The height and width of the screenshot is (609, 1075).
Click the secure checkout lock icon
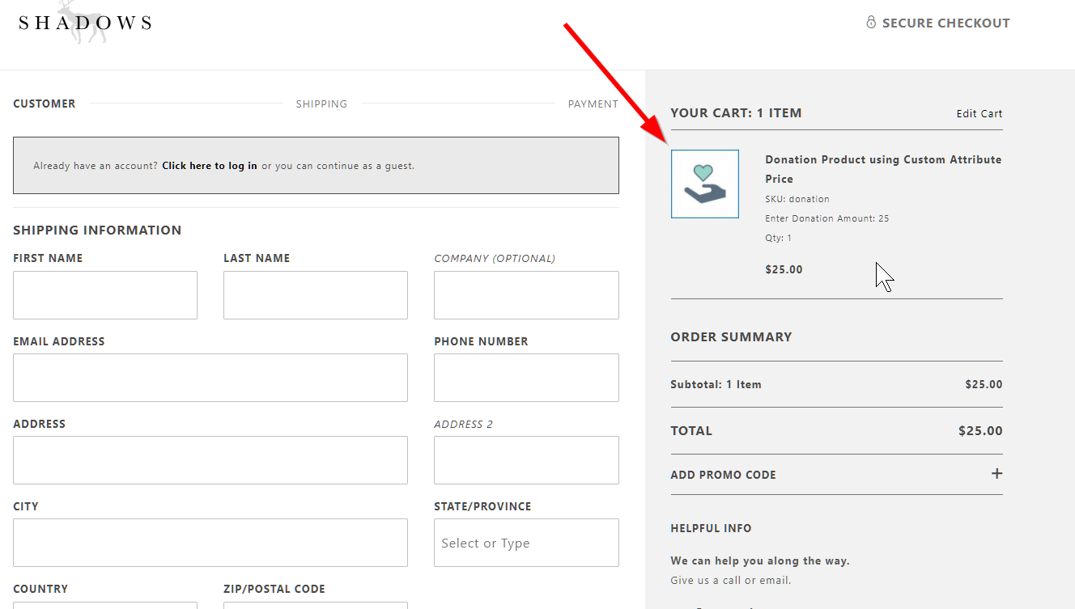(871, 23)
